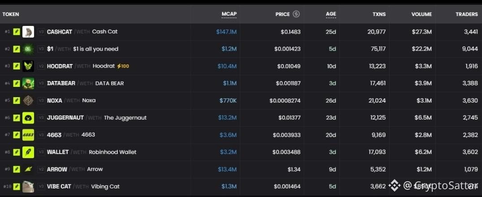Click the Hoodrat token logo
This screenshot has width=482, height=197.
point(28,66)
